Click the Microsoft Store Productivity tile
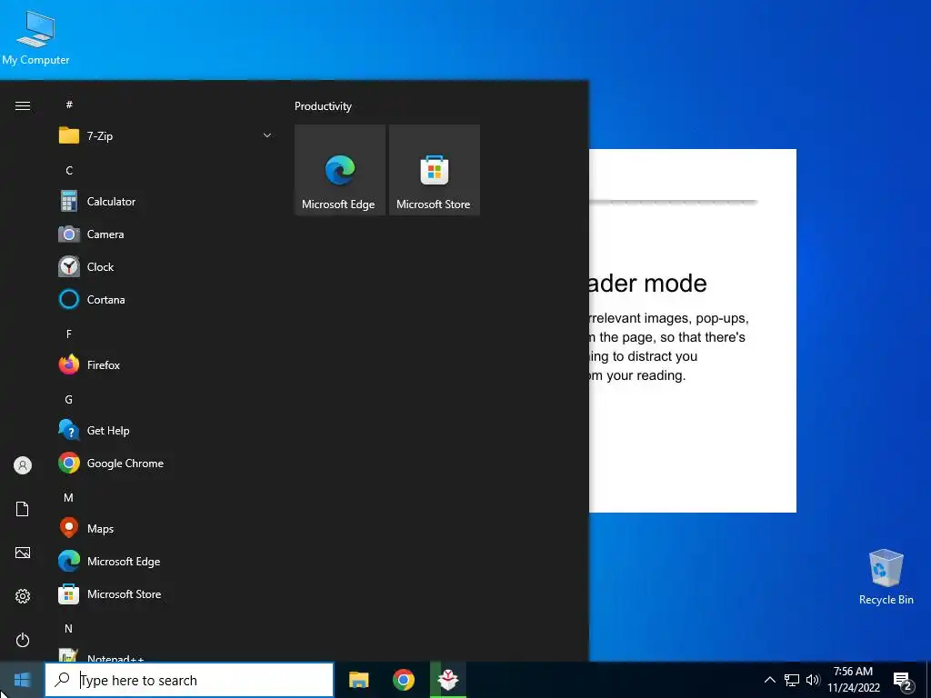Viewport: 931px width, 698px height. tap(434, 170)
